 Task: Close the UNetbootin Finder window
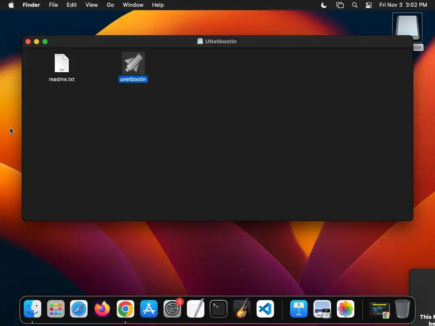(28, 42)
